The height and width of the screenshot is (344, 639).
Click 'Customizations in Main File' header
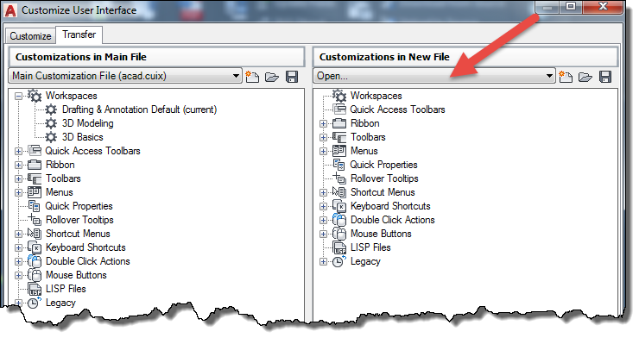pos(157,57)
